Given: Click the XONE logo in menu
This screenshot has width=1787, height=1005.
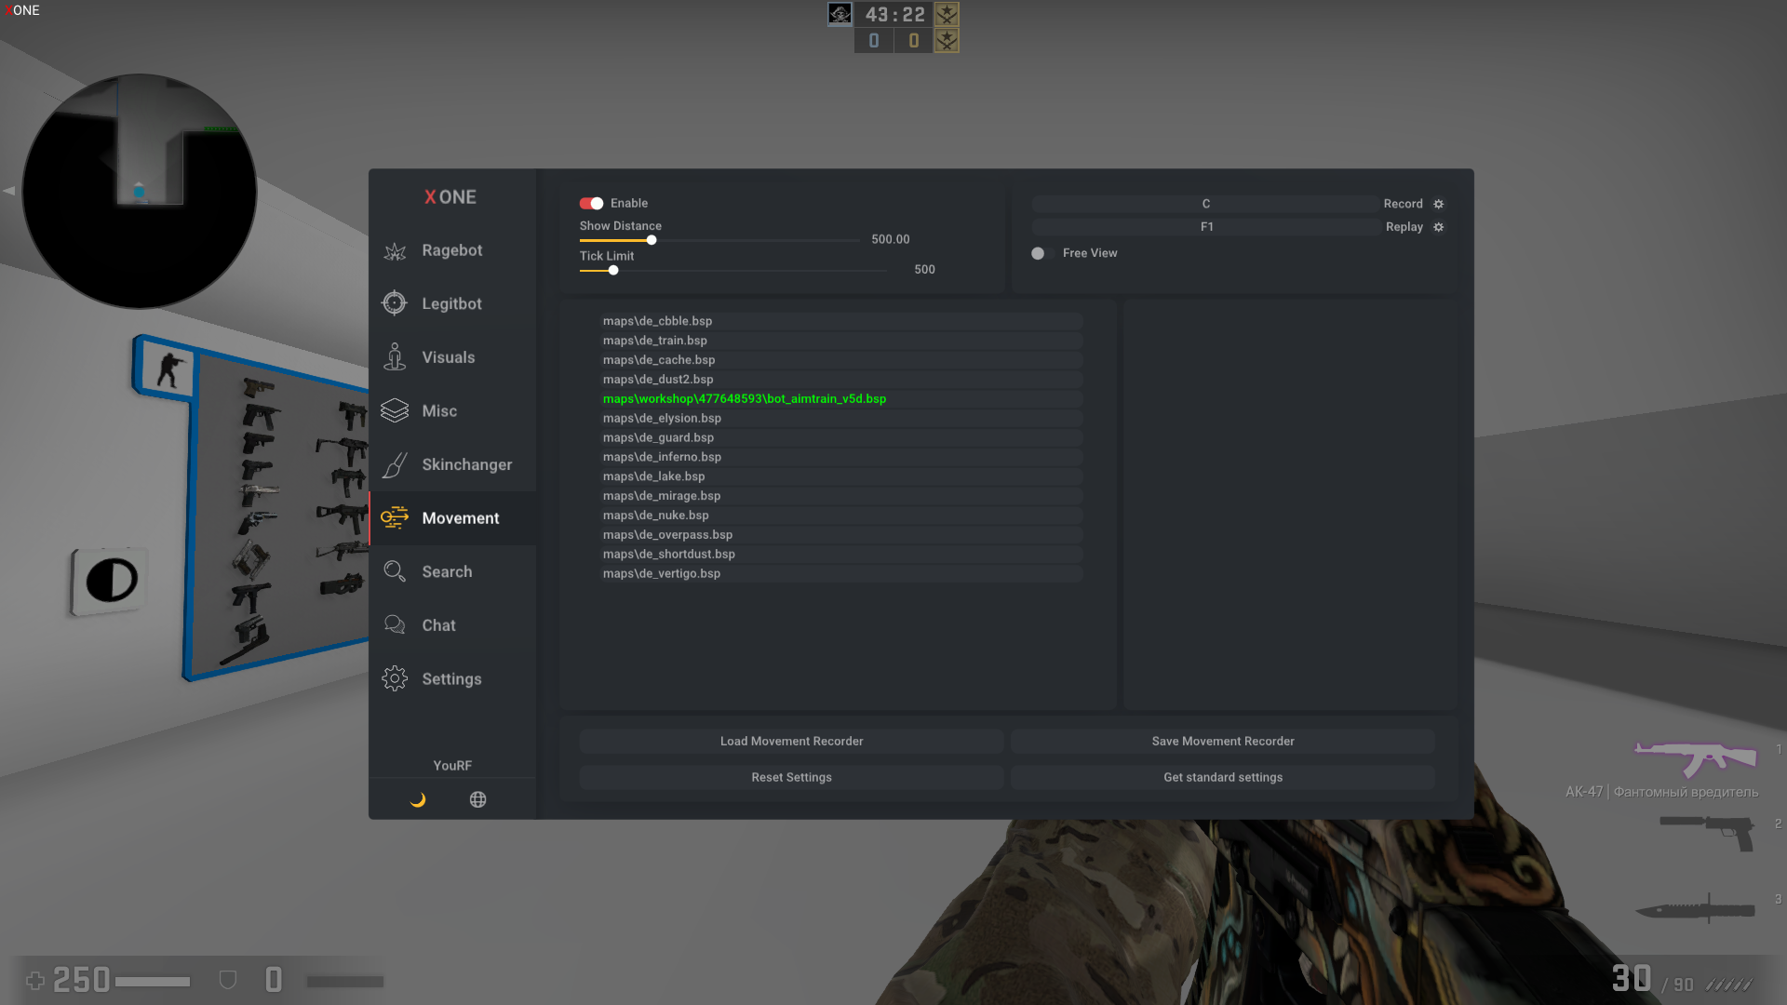Looking at the screenshot, I should (450, 197).
